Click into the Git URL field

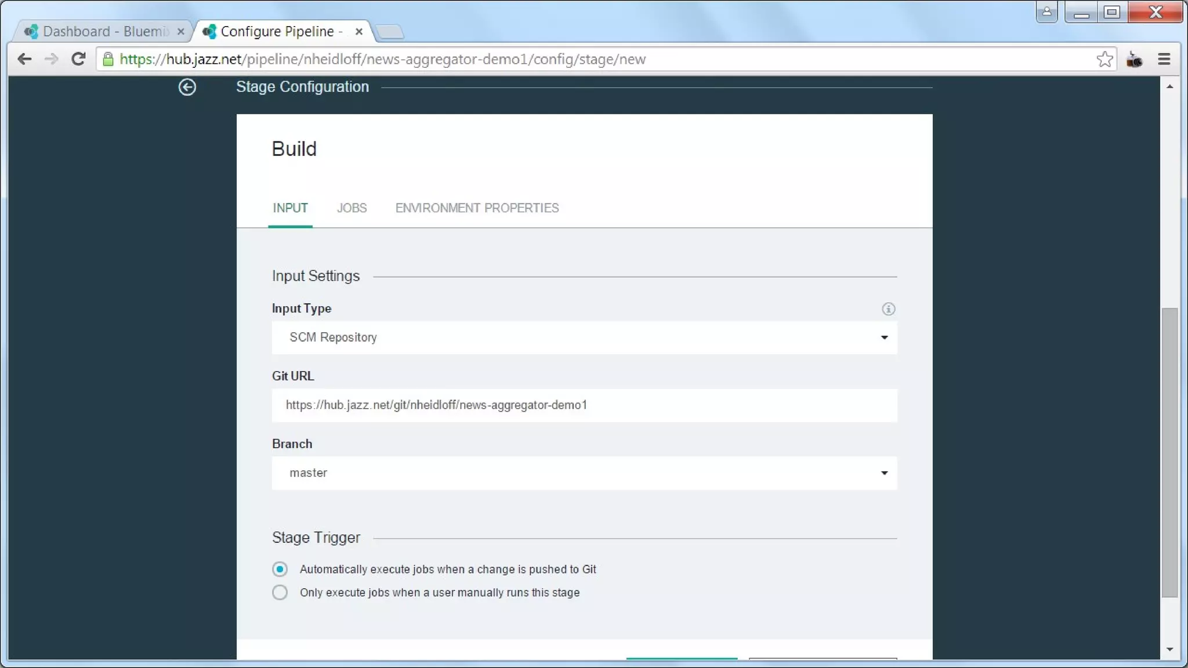coord(584,405)
